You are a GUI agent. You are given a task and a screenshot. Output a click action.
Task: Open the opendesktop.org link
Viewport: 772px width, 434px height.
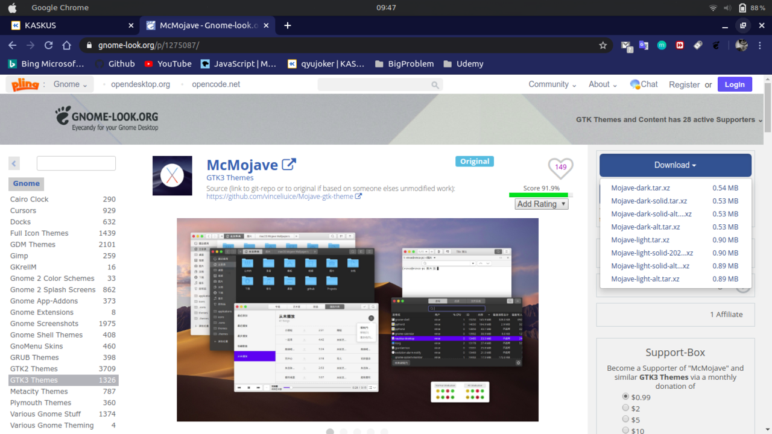(141, 84)
